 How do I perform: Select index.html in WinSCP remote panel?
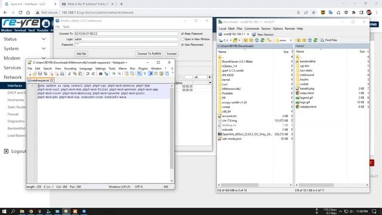pos(306,93)
